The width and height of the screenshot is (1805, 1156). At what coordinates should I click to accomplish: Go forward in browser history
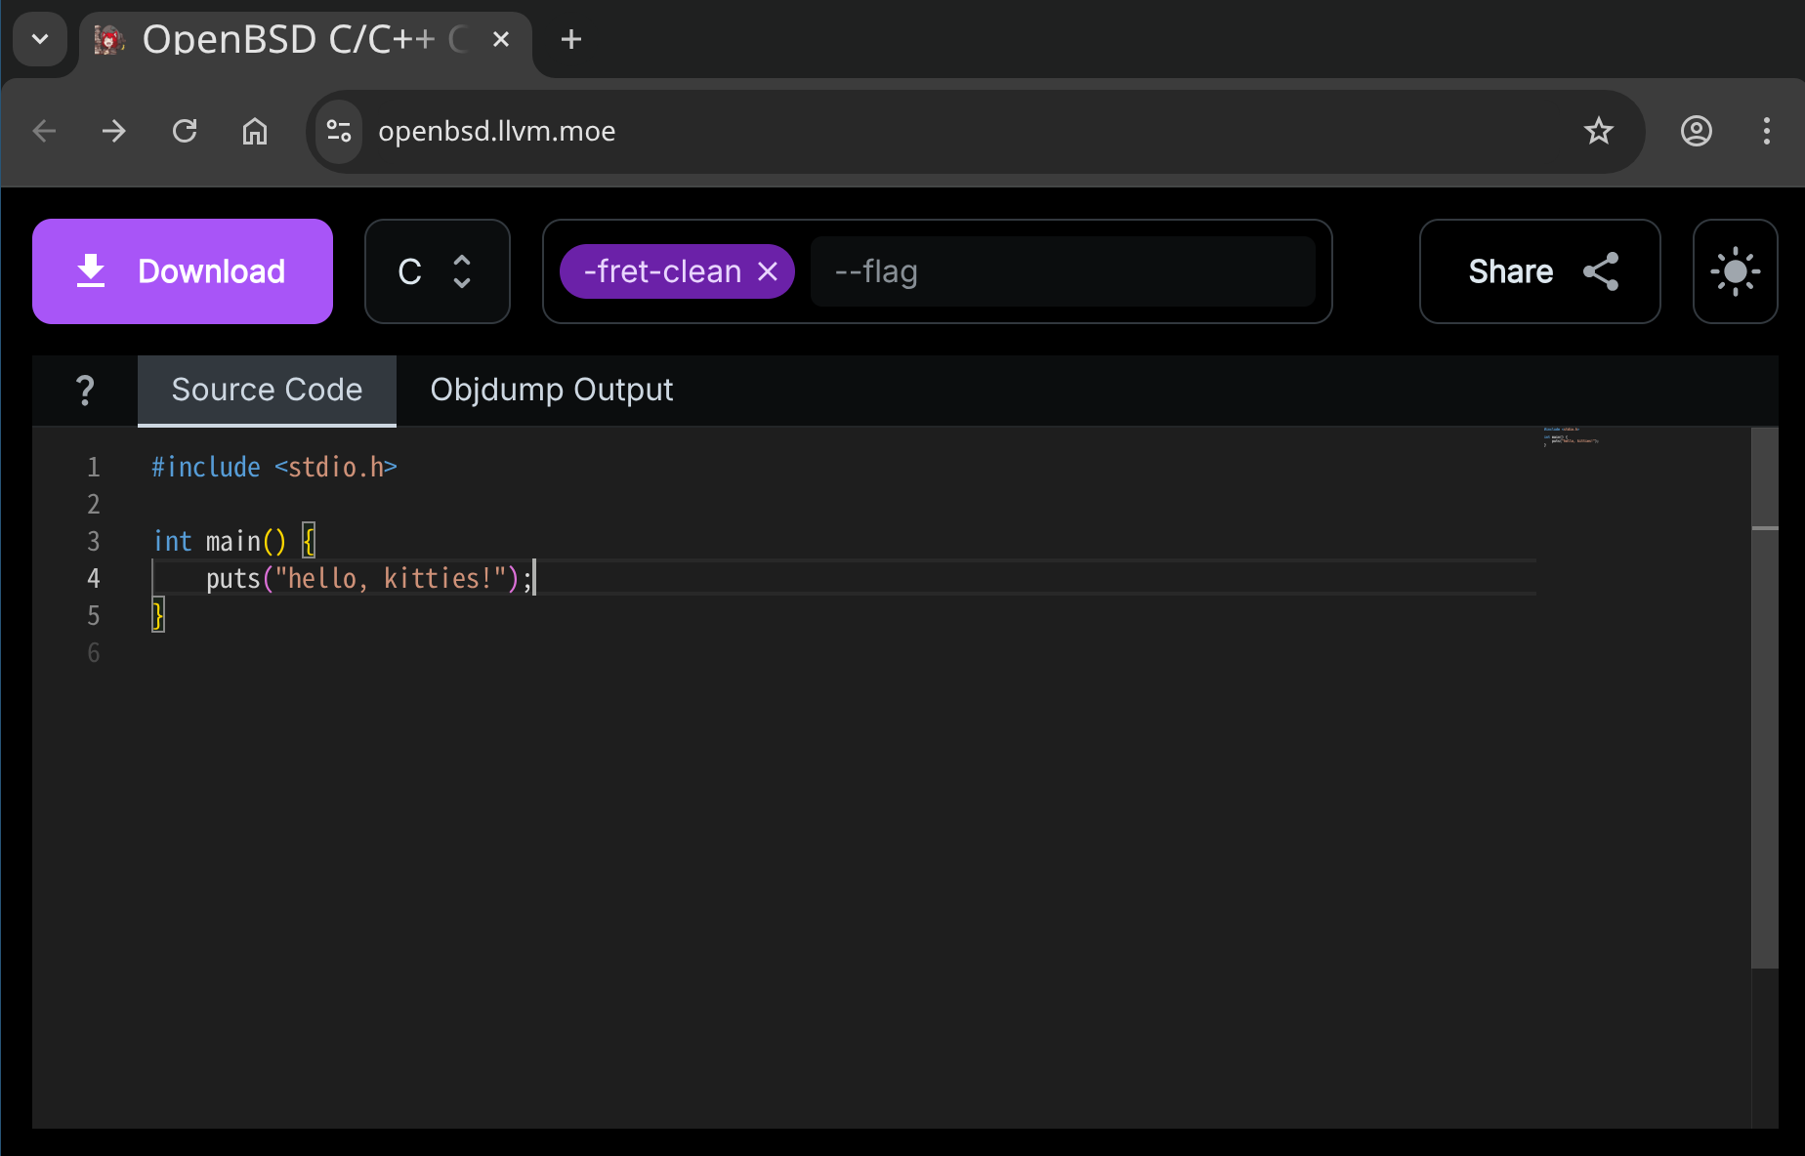[114, 131]
